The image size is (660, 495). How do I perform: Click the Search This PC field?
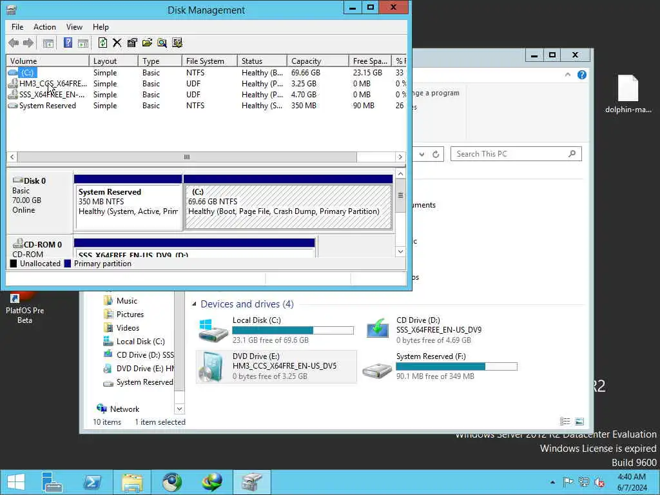[516, 154]
